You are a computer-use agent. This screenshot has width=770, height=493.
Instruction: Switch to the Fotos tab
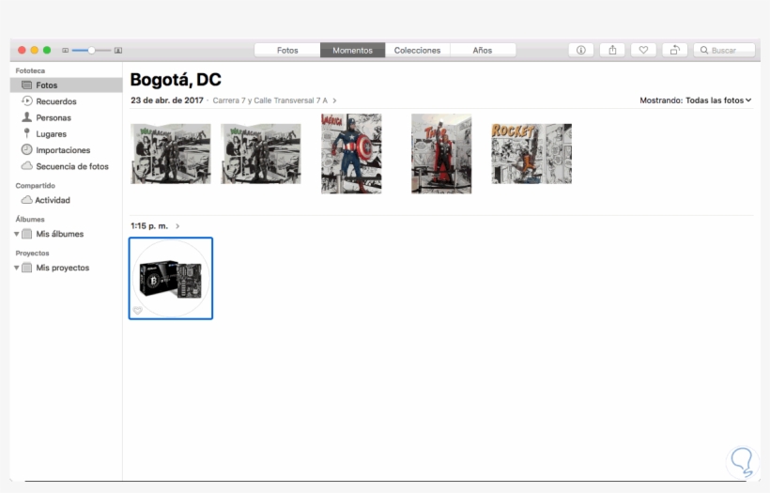click(287, 50)
